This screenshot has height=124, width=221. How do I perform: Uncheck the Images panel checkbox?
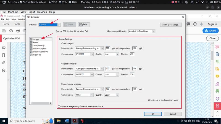31,39
